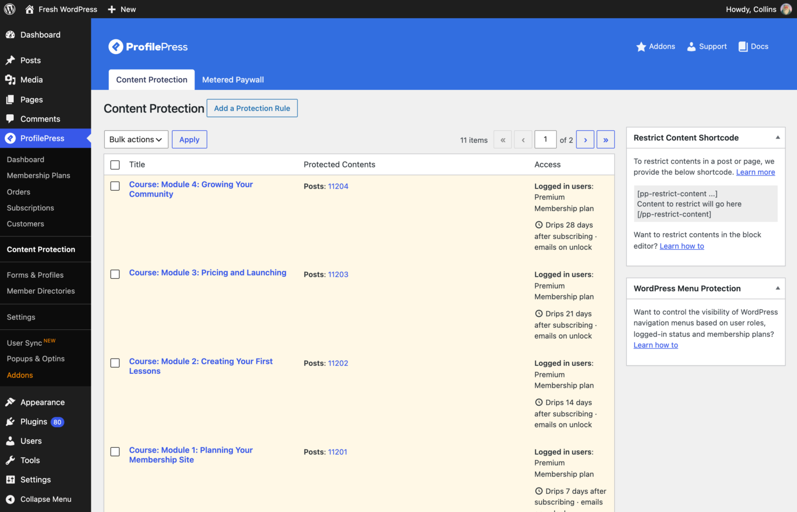Open Support in header
Viewport: 797px width, 512px height.
[707, 47]
